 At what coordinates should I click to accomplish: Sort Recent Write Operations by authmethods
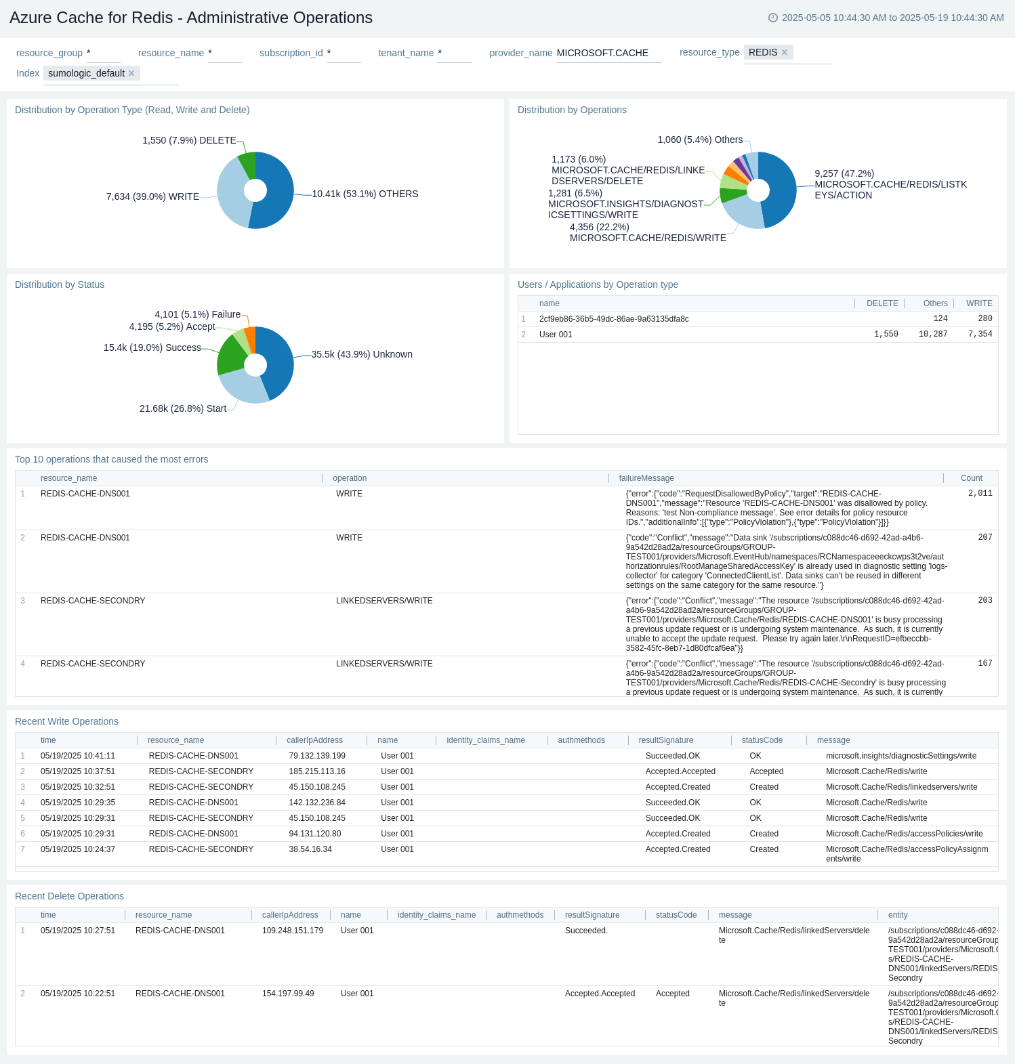(x=581, y=740)
